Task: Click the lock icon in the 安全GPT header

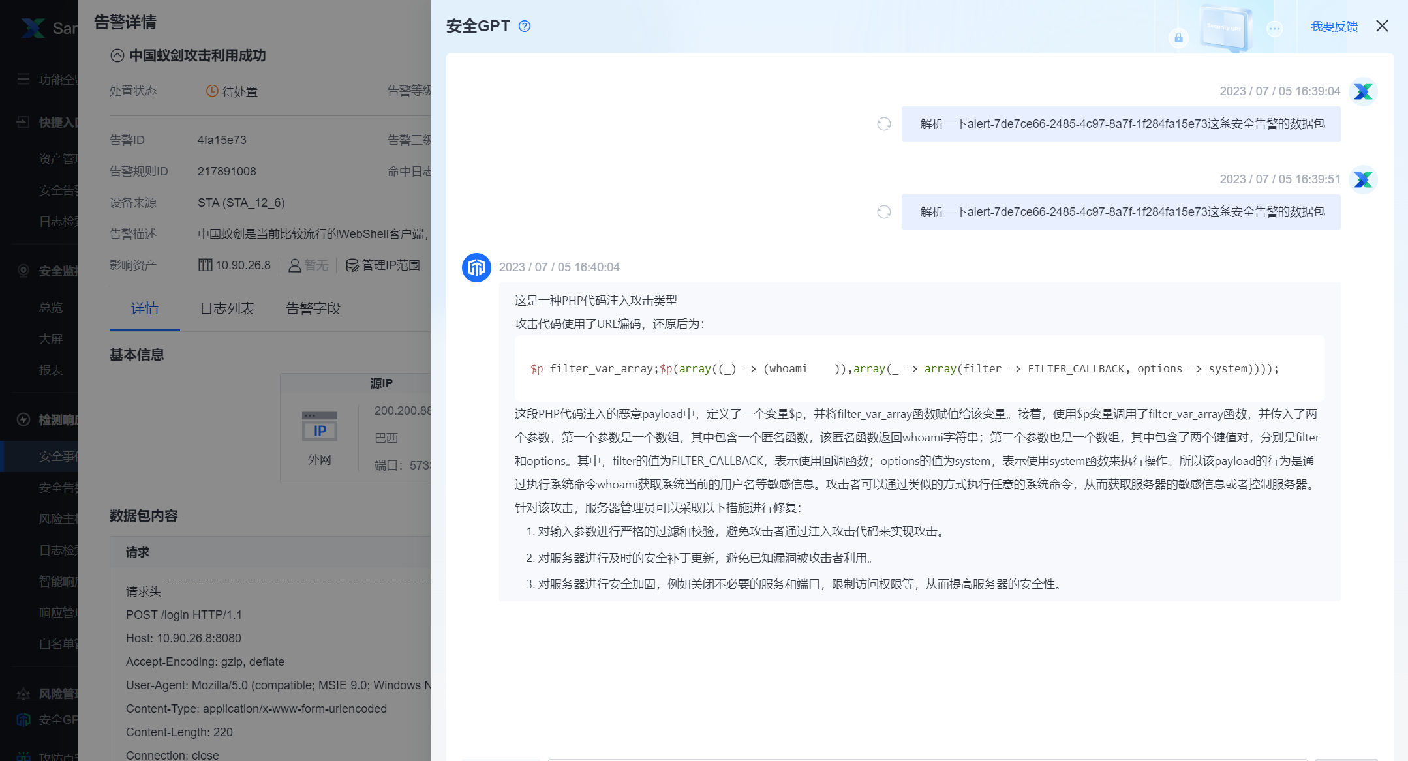Action: tap(1178, 38)
